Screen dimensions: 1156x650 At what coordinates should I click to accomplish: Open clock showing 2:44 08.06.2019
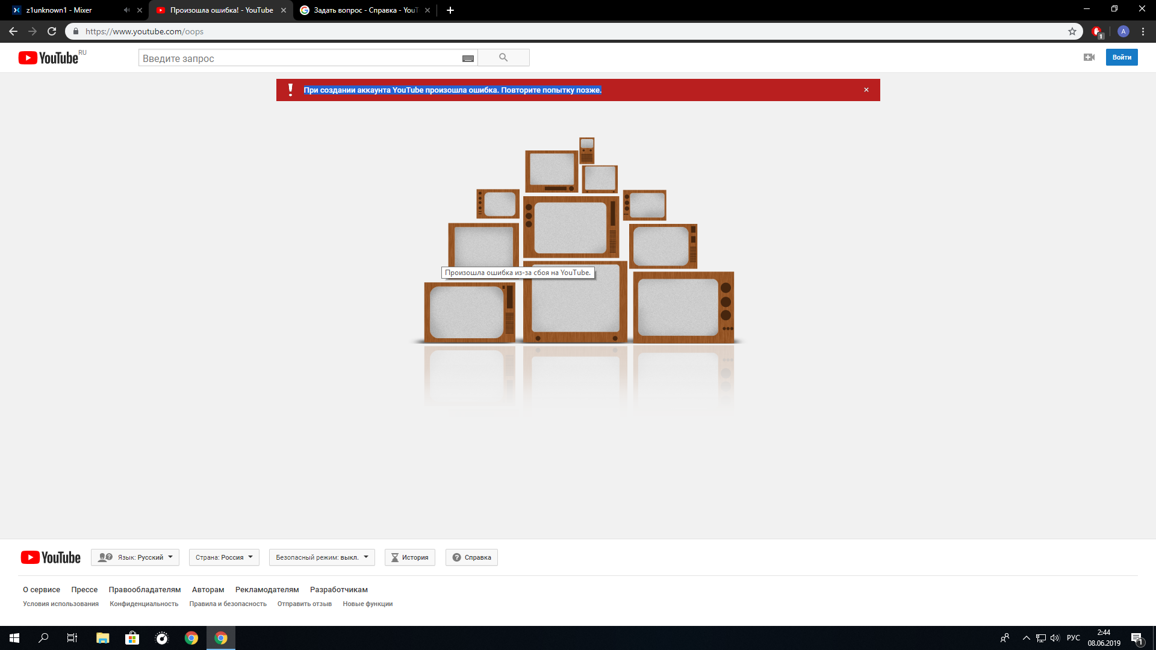tap(1104, 638)
